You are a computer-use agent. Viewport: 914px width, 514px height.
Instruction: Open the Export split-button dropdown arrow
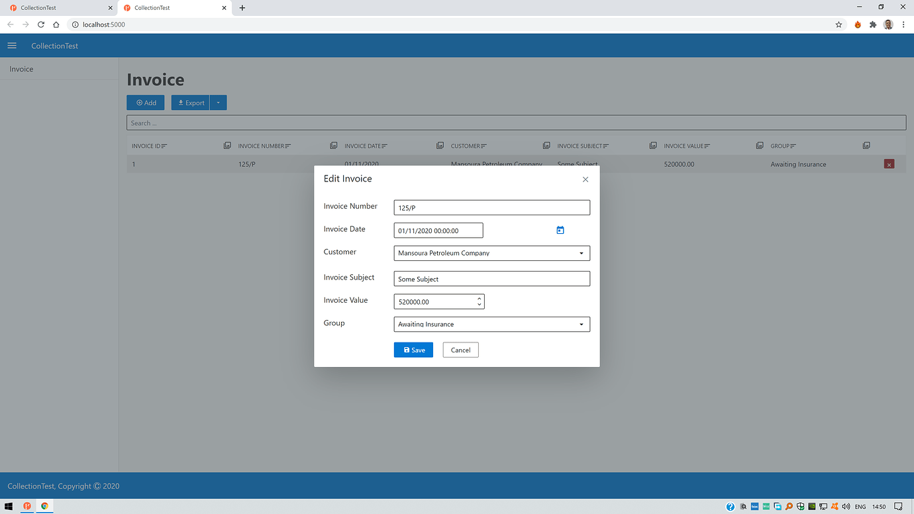[218, 103]
